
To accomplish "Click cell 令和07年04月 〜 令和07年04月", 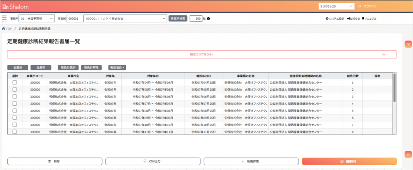I will [x=153, y=83].
